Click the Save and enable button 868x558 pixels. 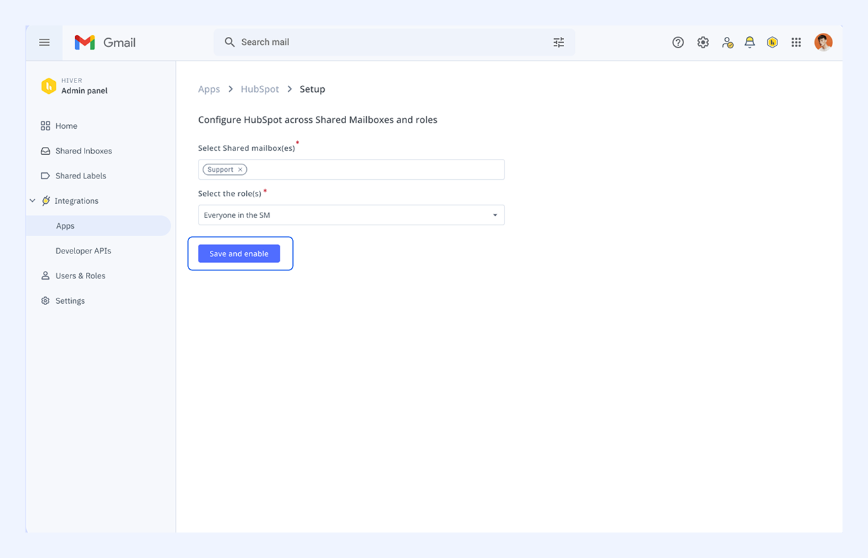239,254
